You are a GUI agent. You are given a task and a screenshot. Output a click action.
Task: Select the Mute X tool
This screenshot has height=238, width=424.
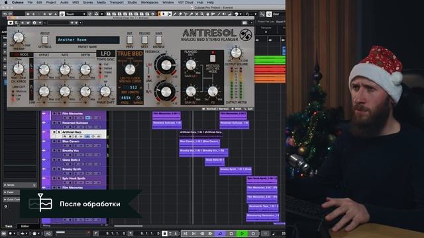click(197, 14)
